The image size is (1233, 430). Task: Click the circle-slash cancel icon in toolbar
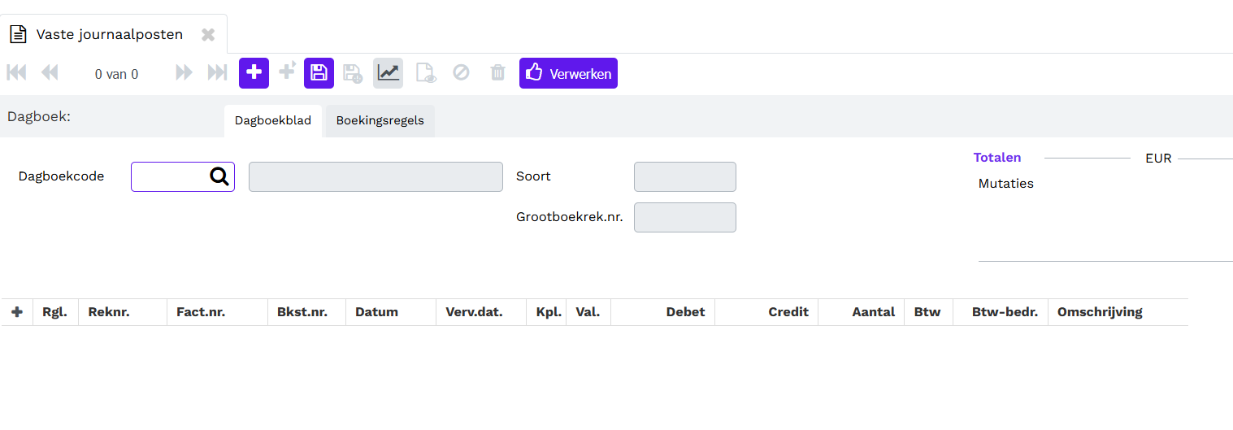[461, 73]
